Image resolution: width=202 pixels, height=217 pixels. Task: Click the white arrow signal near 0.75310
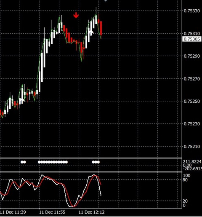coord(91,32)
